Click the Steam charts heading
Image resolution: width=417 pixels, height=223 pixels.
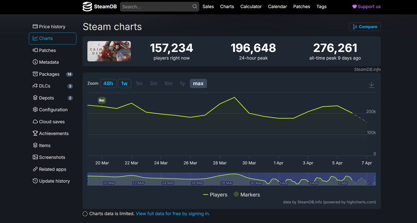tap(112, 27)
